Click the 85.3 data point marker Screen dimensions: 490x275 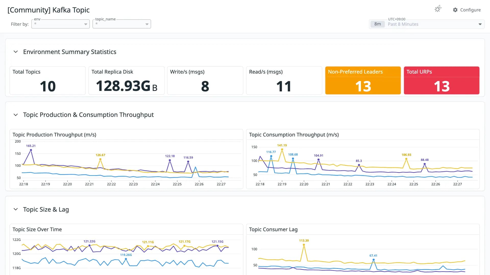pos(359,165)
